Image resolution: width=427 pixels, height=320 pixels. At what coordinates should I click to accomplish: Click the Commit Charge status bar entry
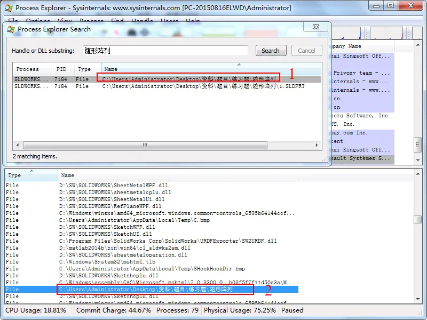click(114, 310)
